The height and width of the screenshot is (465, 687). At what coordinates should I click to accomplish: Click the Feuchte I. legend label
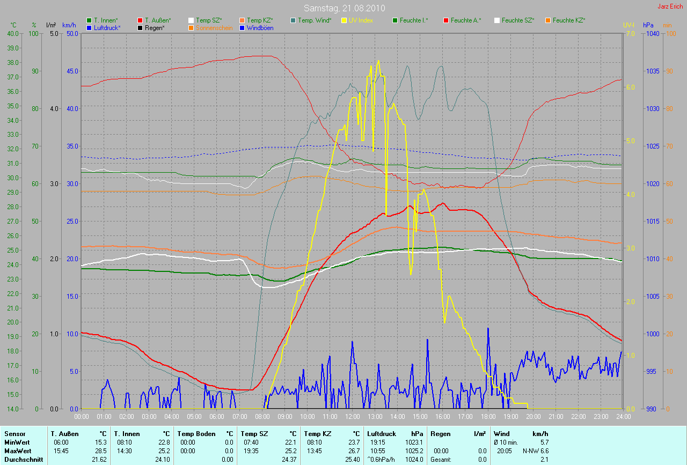(x=414, y=20)
